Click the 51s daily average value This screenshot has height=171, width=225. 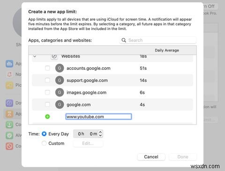pos(143,68)
